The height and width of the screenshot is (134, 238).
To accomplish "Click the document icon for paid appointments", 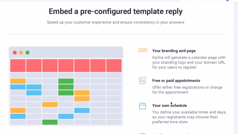I will click(x=142, y=81).
